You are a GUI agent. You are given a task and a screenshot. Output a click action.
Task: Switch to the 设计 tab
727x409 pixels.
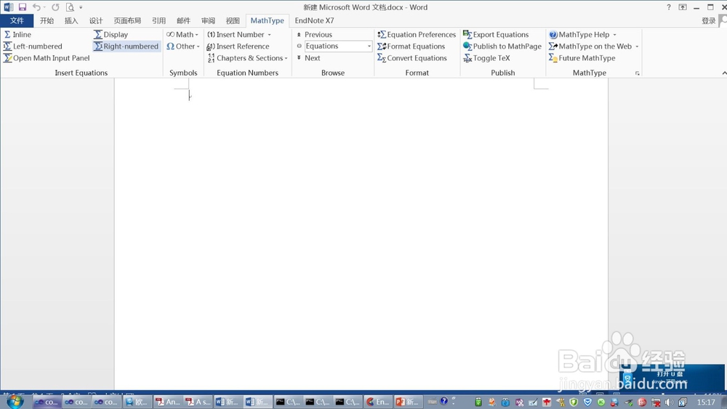tap(96, 20)
